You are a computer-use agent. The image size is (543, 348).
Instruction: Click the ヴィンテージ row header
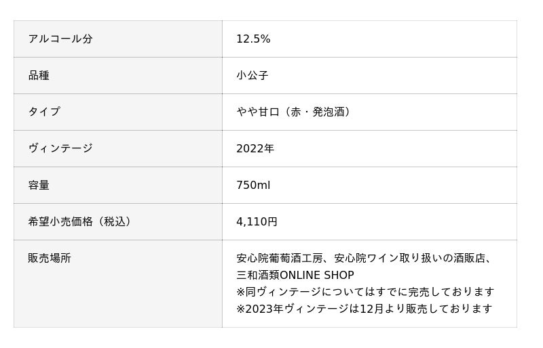(60, 149)
